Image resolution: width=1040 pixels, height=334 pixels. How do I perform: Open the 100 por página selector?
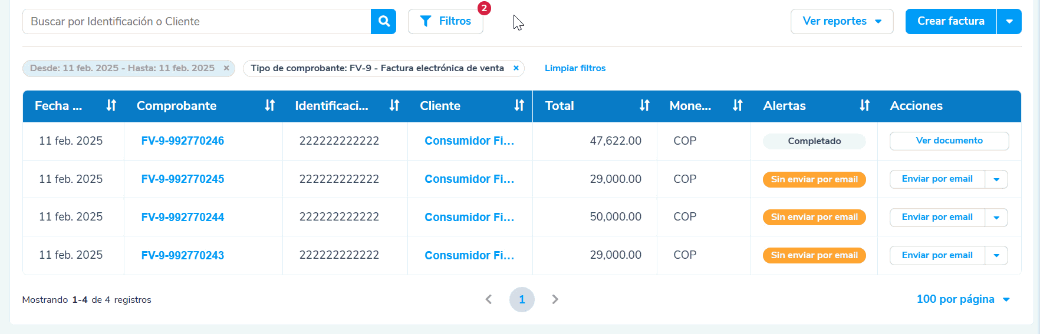pyautogui.click(x=963, y=299)
